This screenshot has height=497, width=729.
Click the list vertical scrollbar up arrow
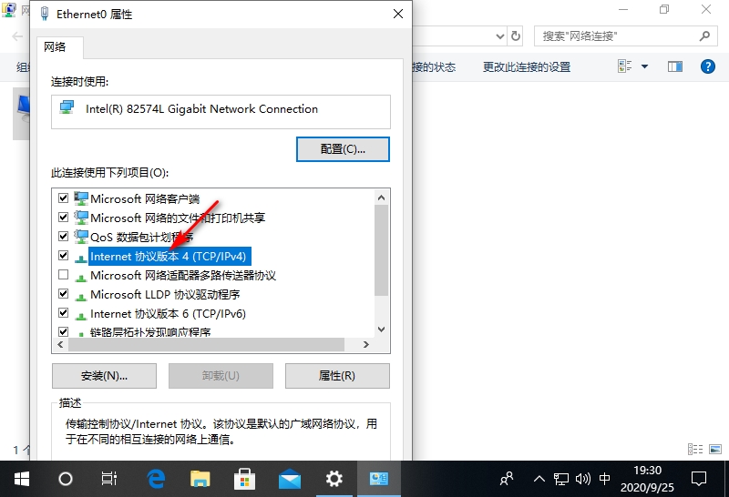pyautogui.click(x=381, y=198)
